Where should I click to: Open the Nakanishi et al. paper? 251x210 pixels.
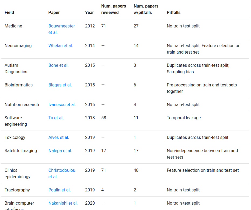pyautogui.click(x=63, y=203)
